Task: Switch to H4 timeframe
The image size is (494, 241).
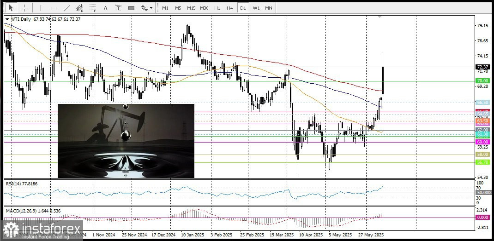Action: [229, 8]
